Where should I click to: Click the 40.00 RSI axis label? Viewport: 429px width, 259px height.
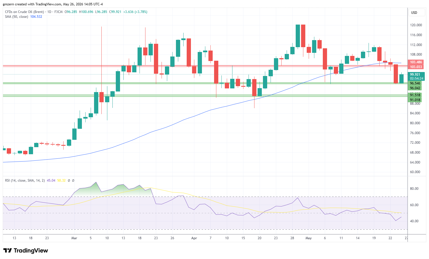coord(414,221)
